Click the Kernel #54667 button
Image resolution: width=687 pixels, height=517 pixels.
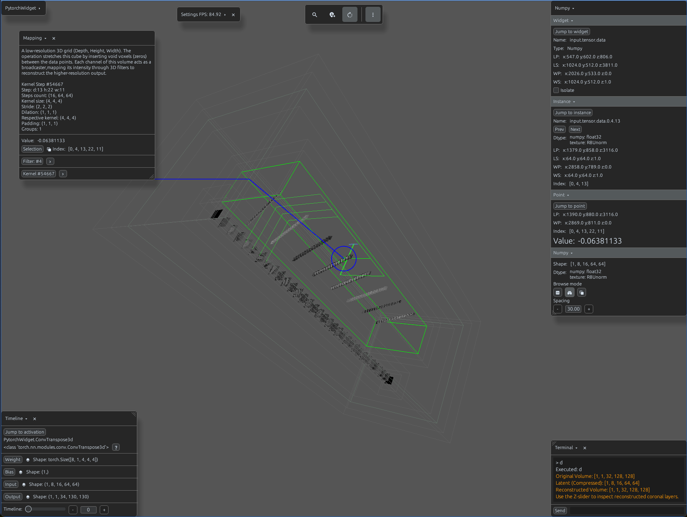(x=39, y=174)
